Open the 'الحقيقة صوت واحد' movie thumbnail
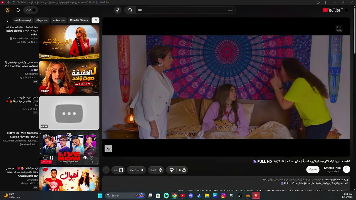Screen dimensions: 356x200 click(x=69, y=77)
